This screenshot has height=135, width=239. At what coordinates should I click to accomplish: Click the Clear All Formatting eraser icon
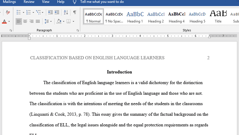coord(8,12)
